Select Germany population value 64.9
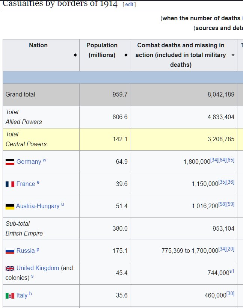The width and height of the screenshot is (243, 308). (x=122, y=162)
